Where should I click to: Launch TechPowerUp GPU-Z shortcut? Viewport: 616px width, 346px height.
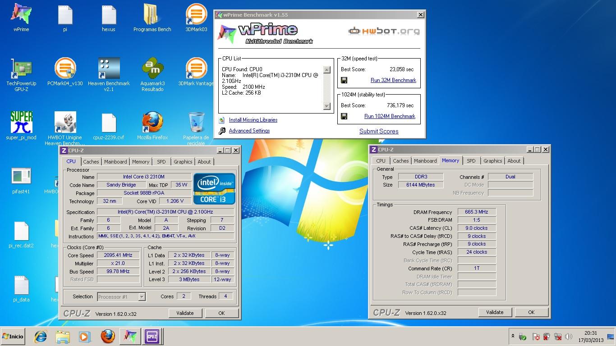21,75
